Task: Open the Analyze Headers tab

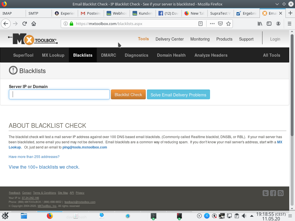Action: coord(211,55)
